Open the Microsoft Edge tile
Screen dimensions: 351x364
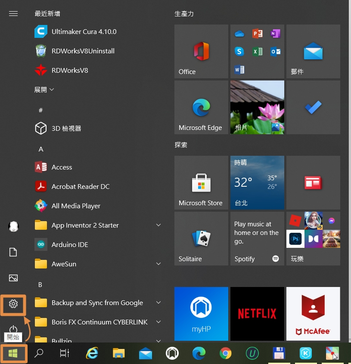tap(201, 108)
